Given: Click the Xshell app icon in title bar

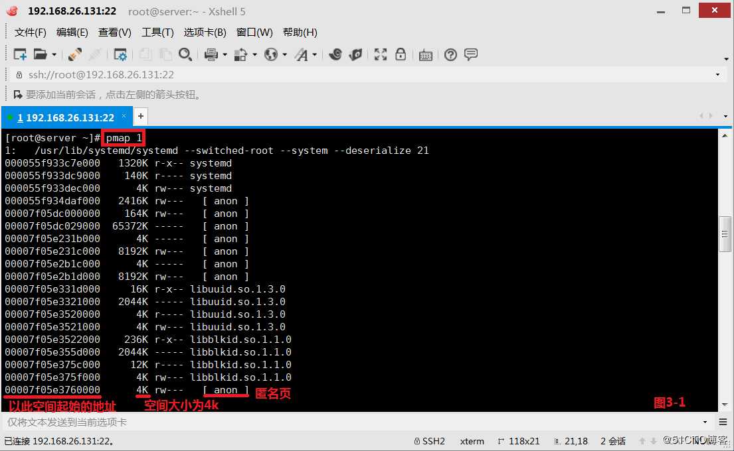Looking at the screenshot, I should 12,11.
